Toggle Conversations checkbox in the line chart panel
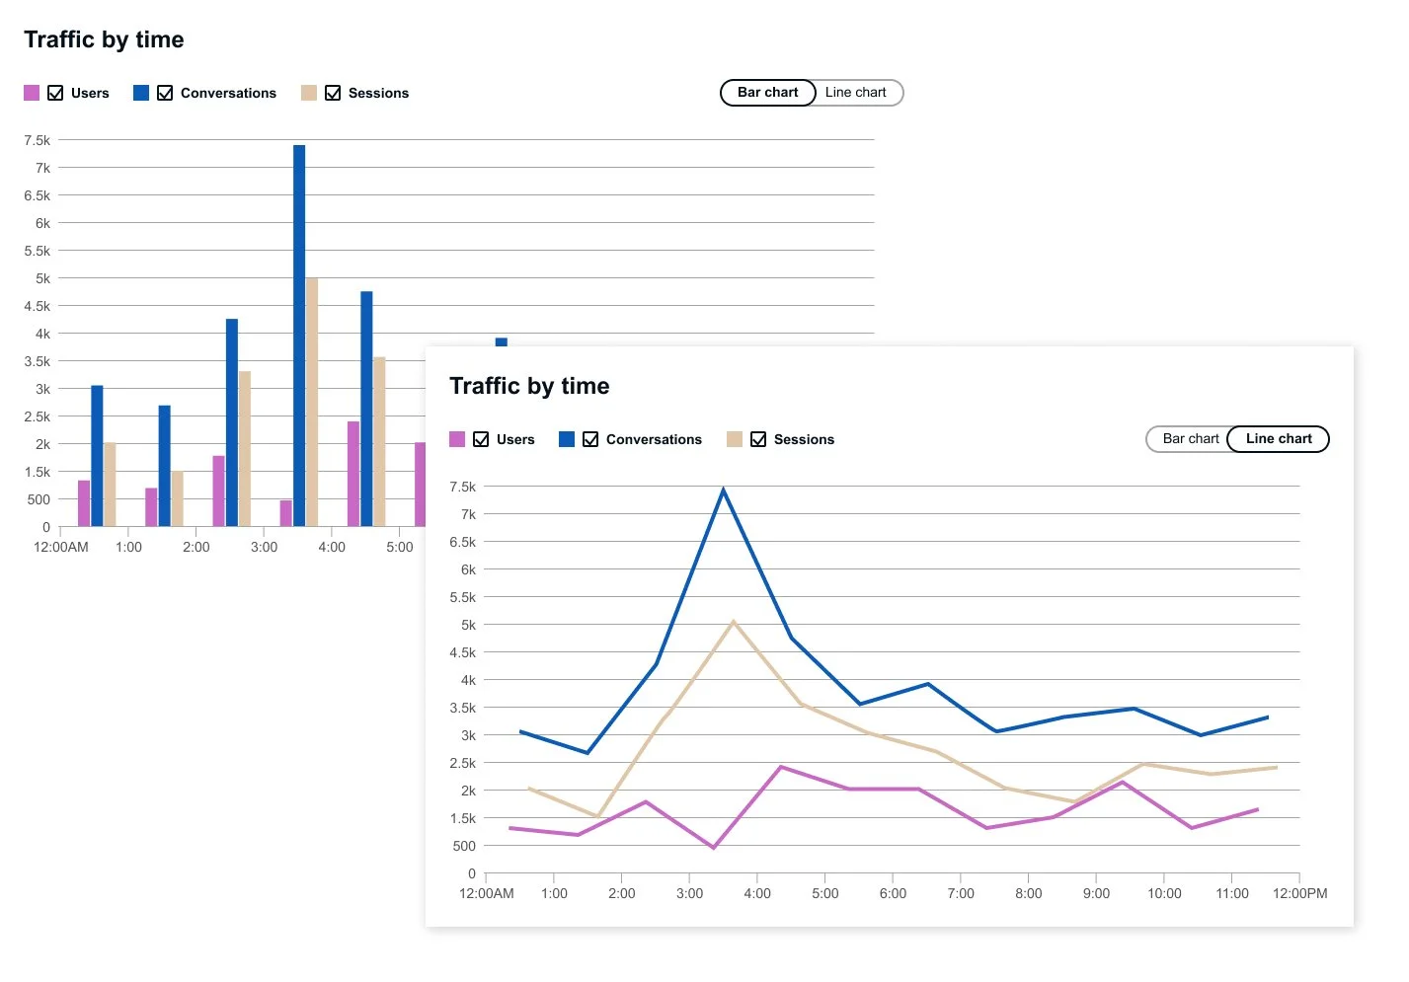The image size is (1409, 982). 590,439
